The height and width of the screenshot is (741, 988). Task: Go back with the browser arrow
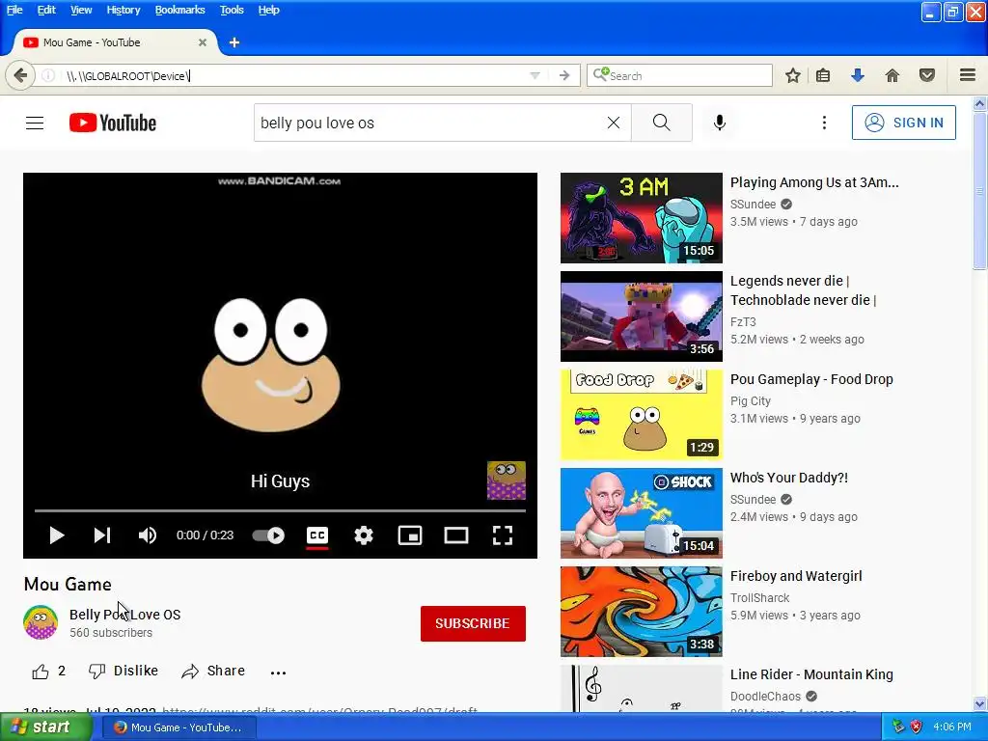pos(20,75)
